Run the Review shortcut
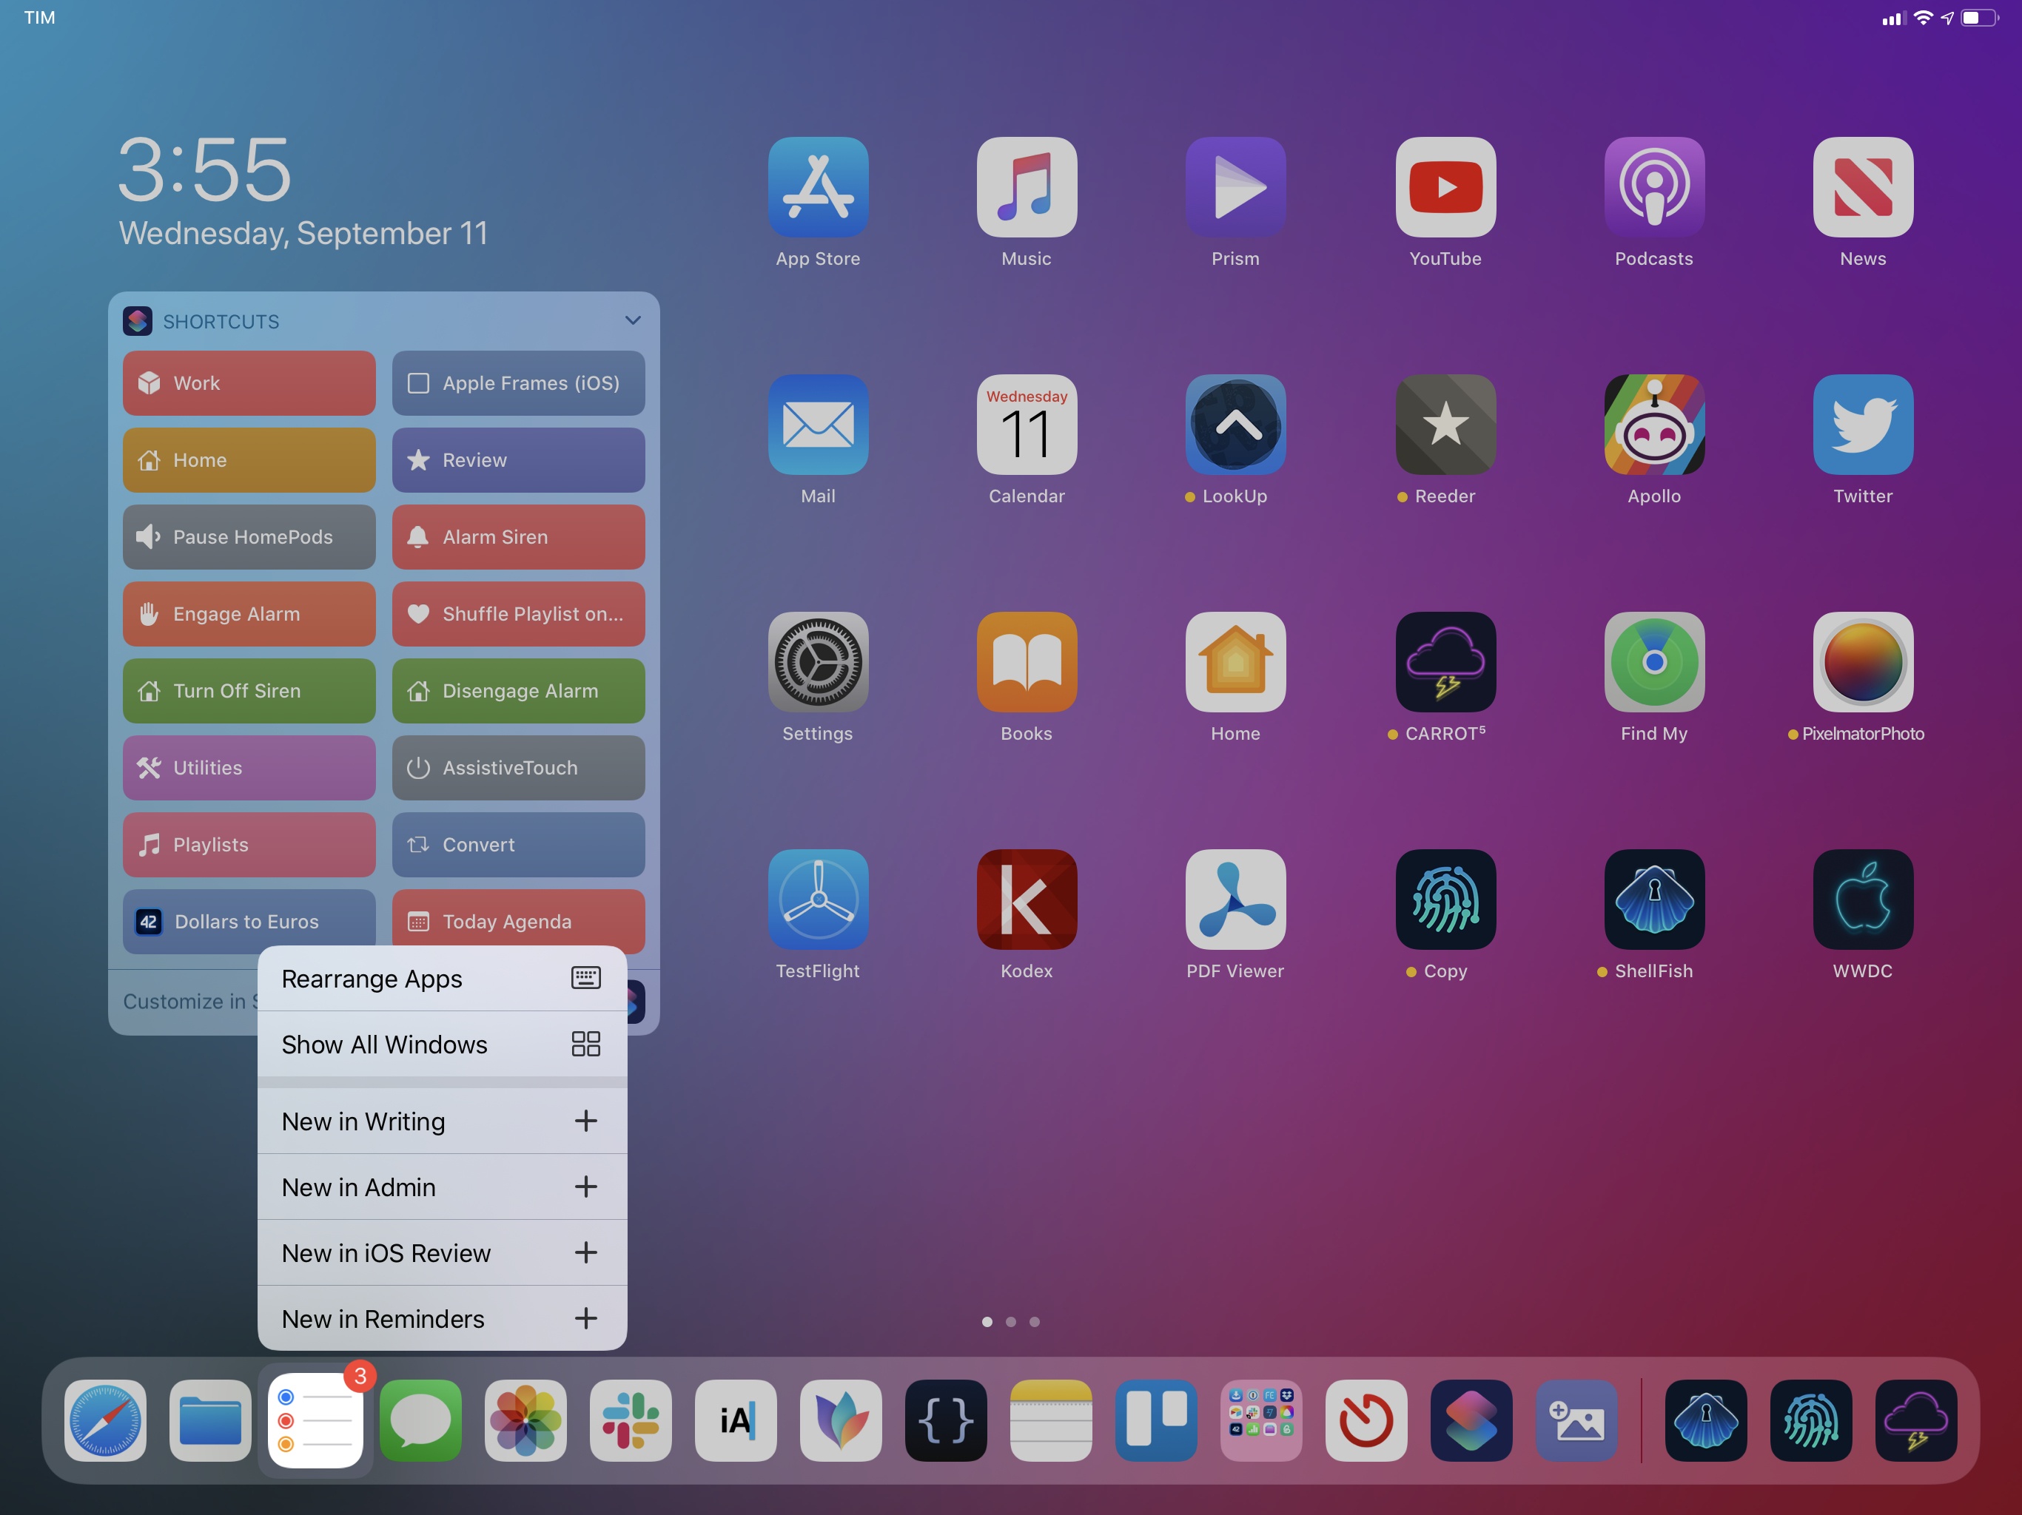This screenshot has height=1515, width=2022. (x=518, y=459)
